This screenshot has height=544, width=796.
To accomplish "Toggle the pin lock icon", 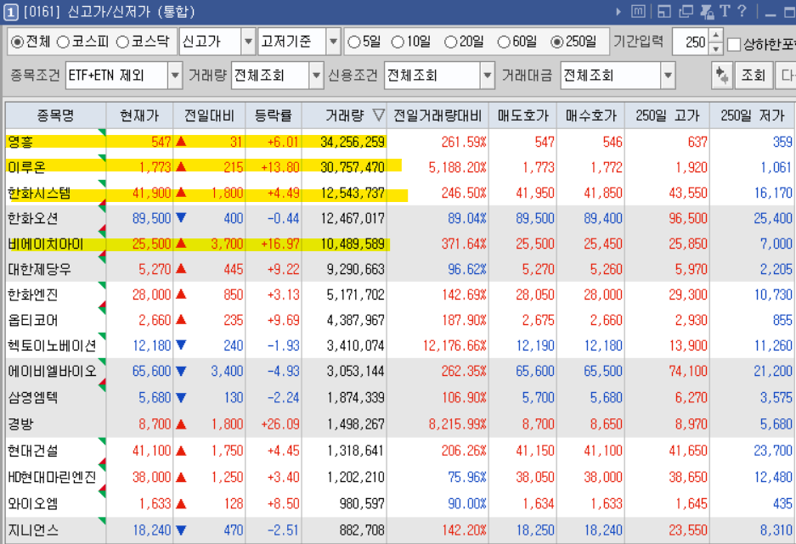I will tap(707, 11).
